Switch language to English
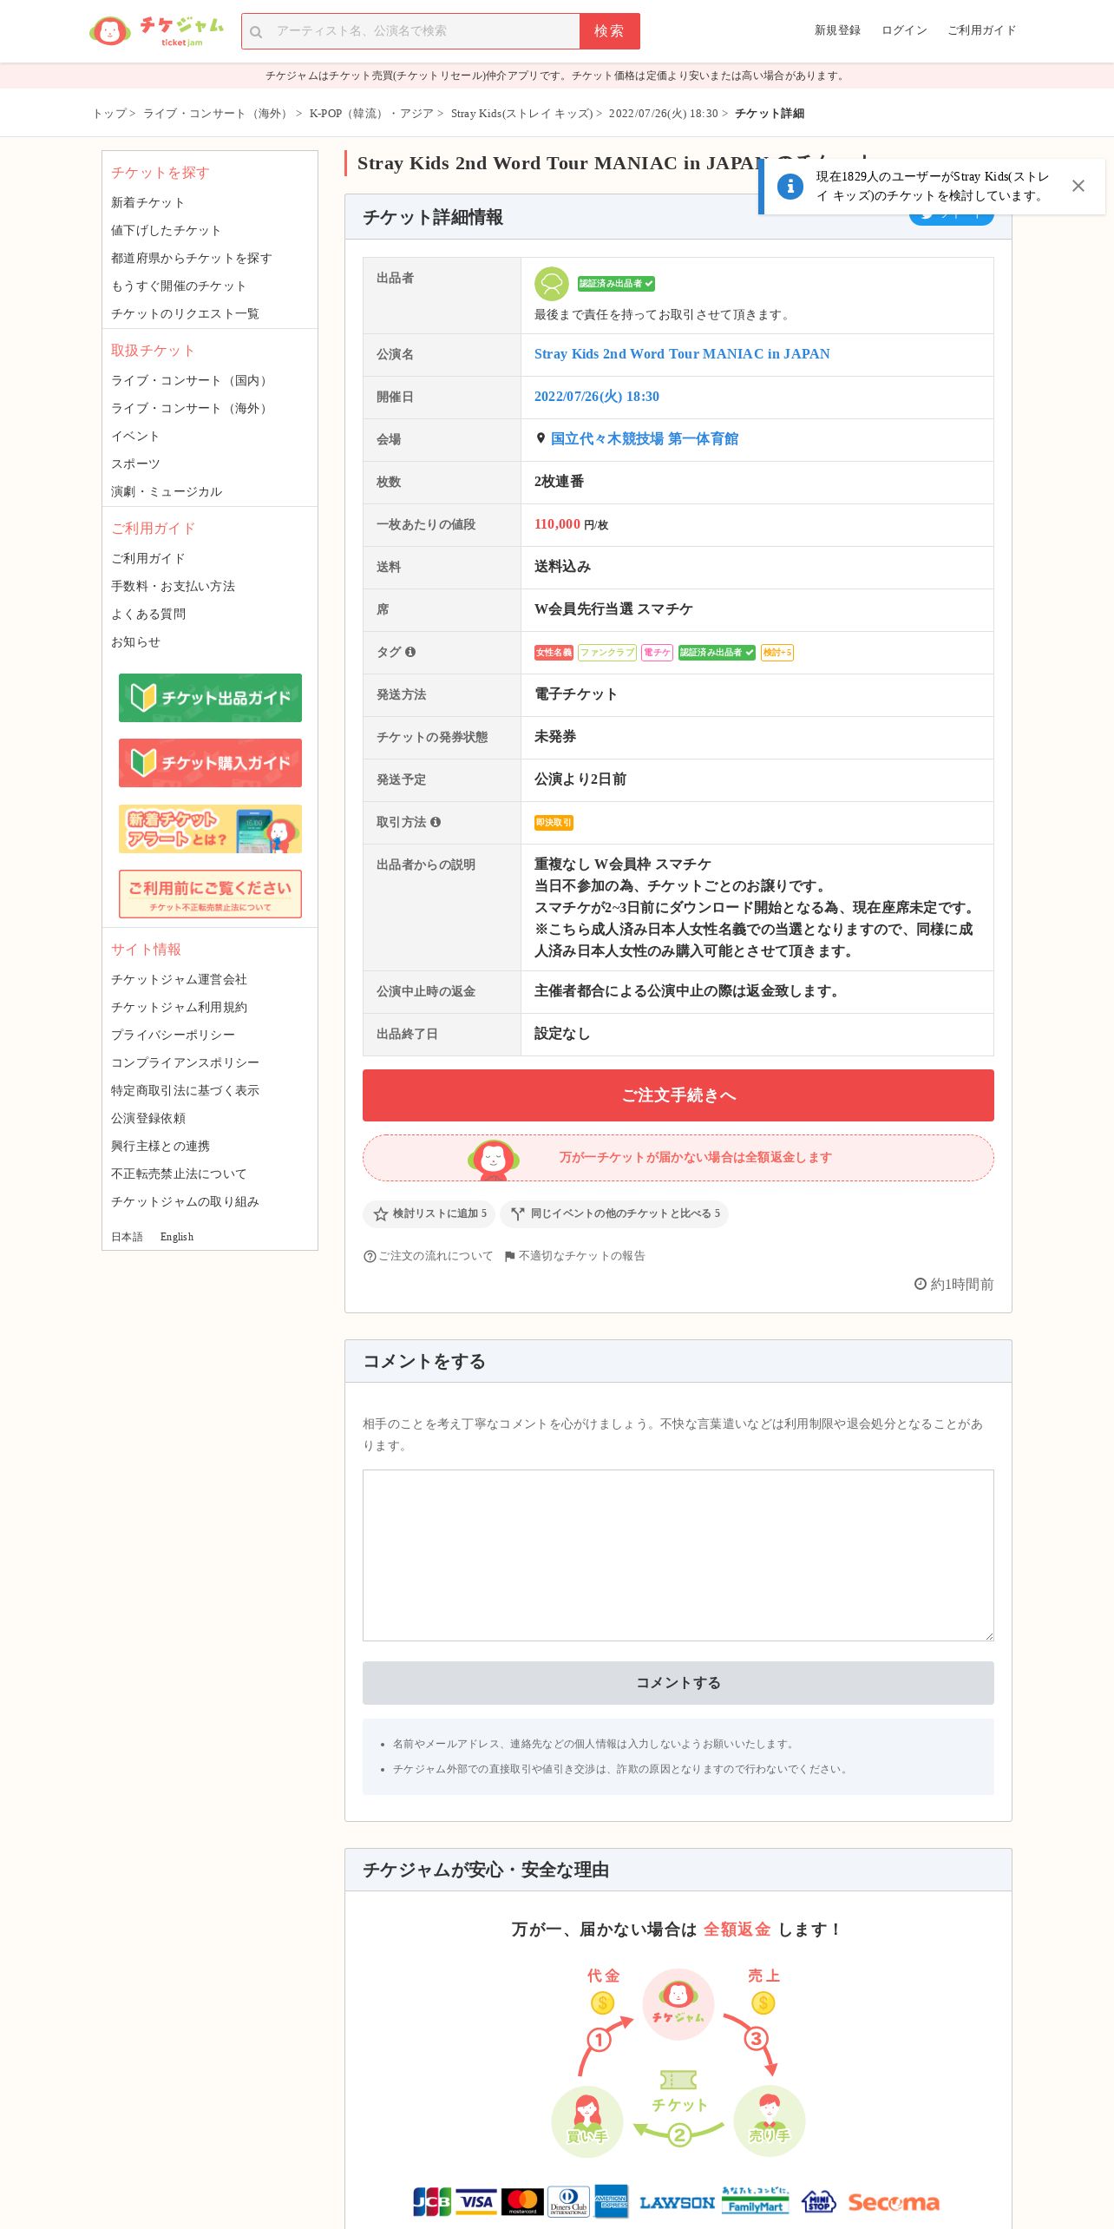 (x=177, y=1237)
